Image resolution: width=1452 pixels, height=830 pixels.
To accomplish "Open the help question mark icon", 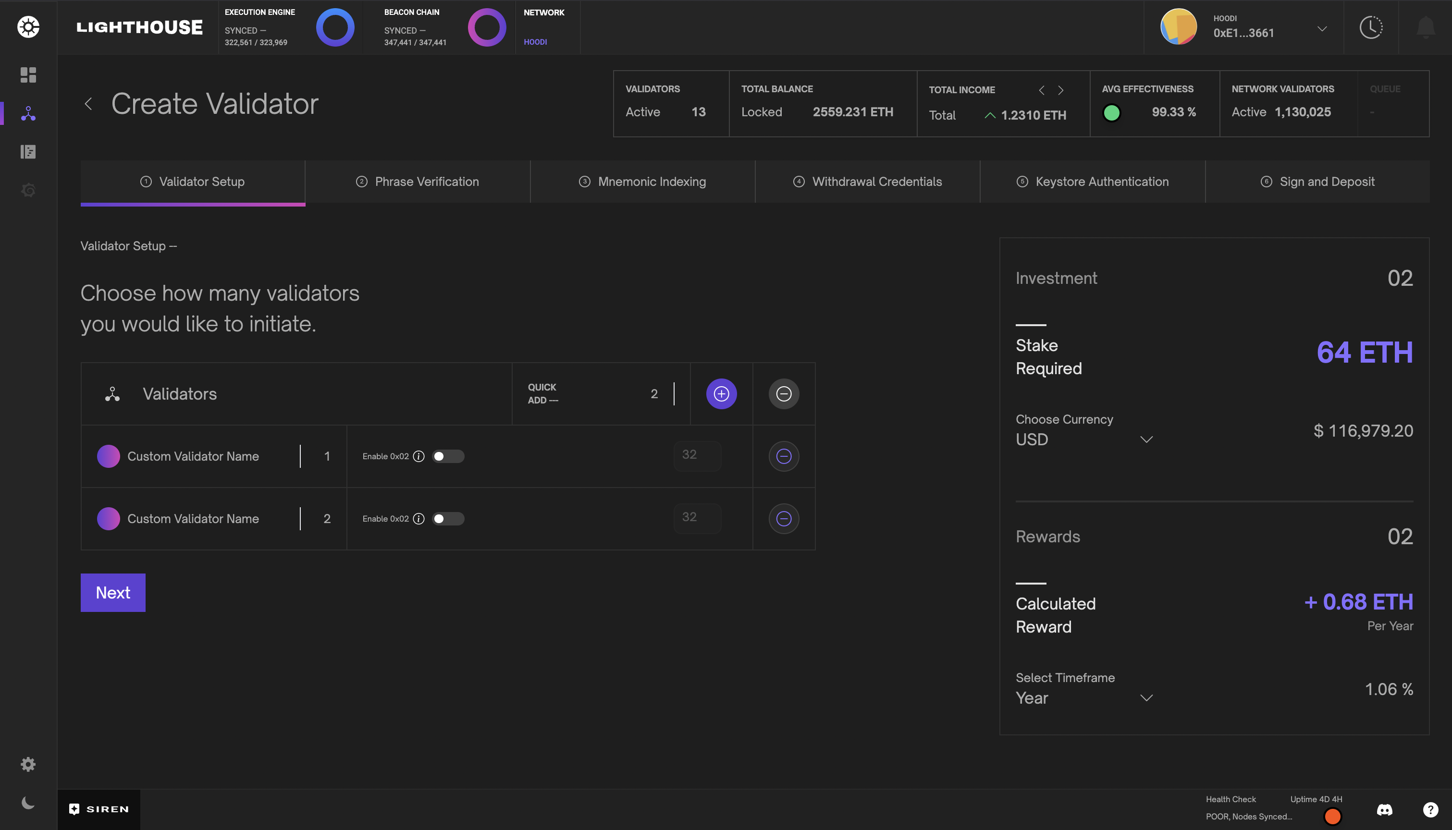I will [x=1430, y=809].
